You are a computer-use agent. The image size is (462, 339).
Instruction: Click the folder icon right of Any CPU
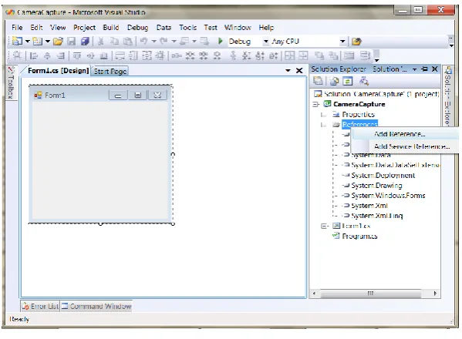(356, 42)
